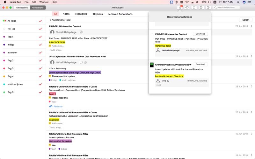Screen dimensions: 255x159
Task: Open the '1 Red user' link
Action: click(x=57, y=107)
